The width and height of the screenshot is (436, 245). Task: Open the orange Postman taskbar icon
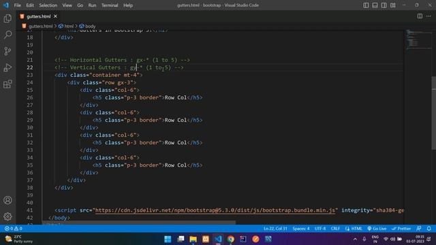(255, 239)
